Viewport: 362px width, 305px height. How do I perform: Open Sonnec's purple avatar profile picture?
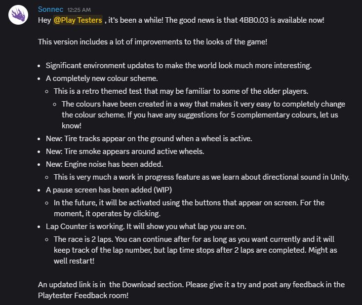pos(18,15)
